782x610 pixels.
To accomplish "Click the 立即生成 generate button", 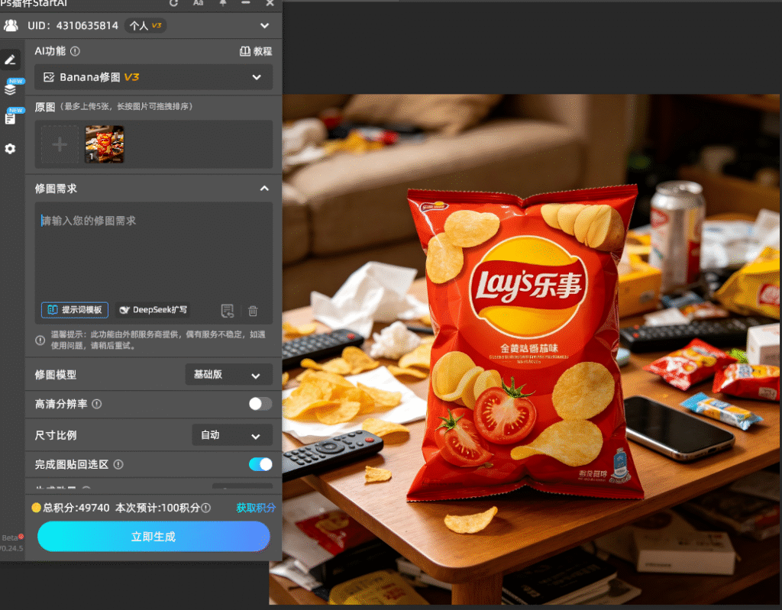I will 153,537.
